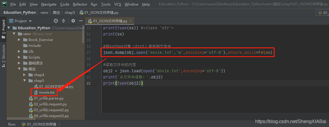Image resolution: width=329 pixels, height=127 pixels.
Task: Toggle the Structure tool window tab
Action: click(x=3, y=56)
